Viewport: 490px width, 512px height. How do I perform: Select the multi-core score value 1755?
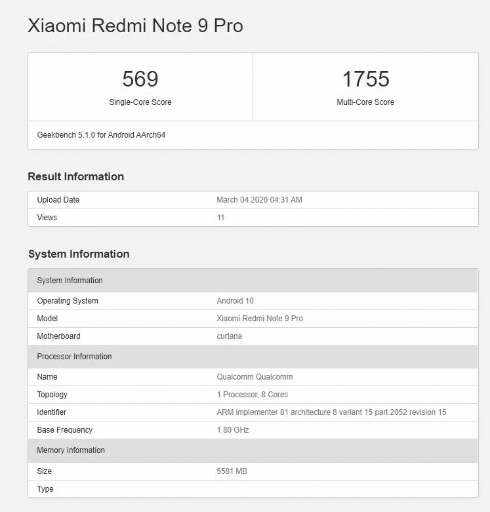click(x=365, y=79)
